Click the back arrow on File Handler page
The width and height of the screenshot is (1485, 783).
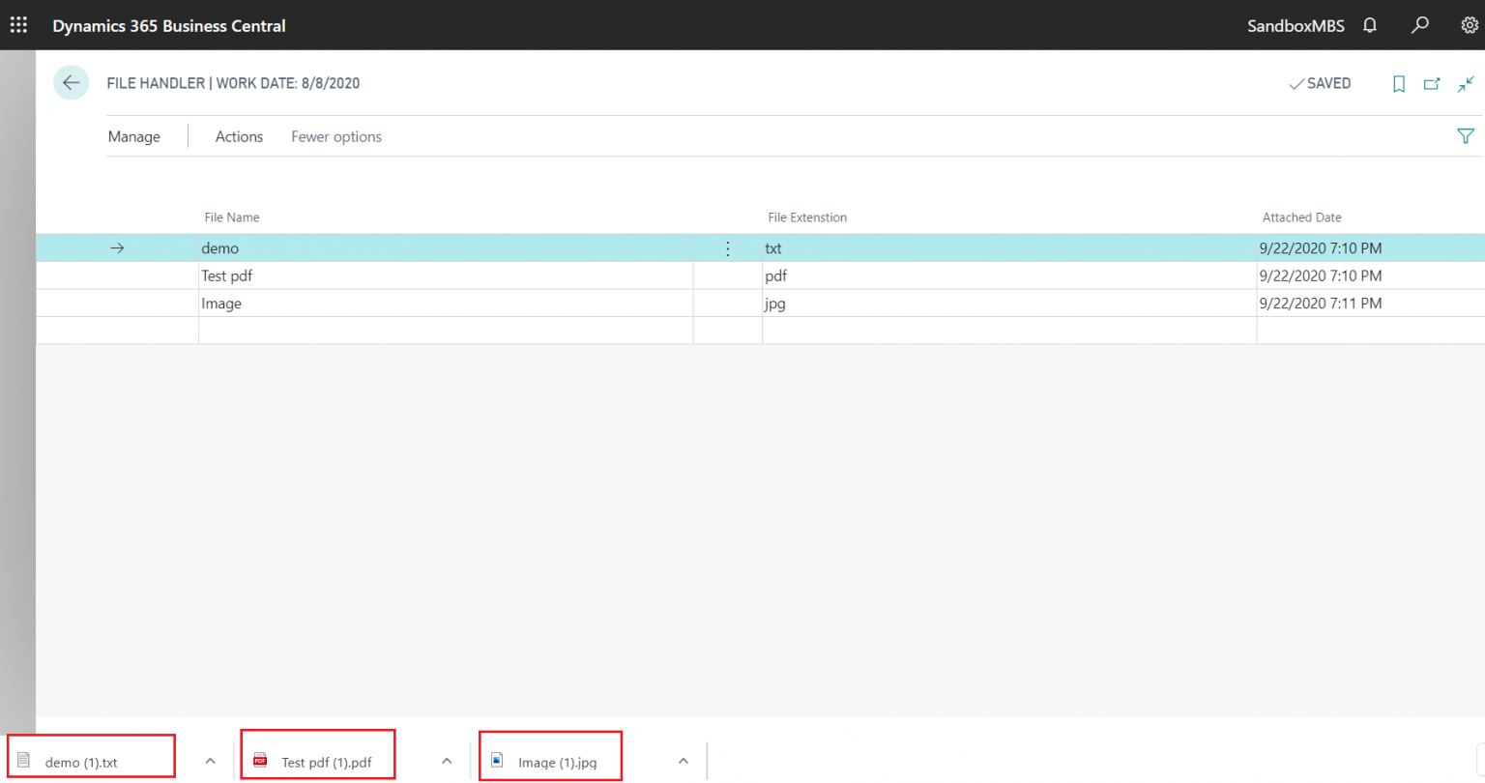71,83
